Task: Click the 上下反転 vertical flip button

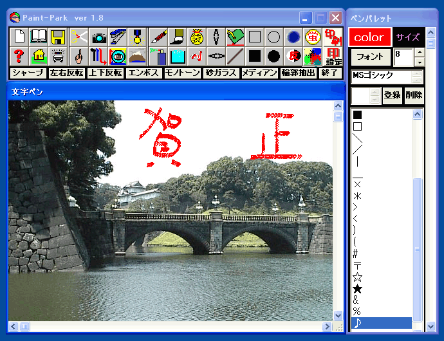Action: 106,73
